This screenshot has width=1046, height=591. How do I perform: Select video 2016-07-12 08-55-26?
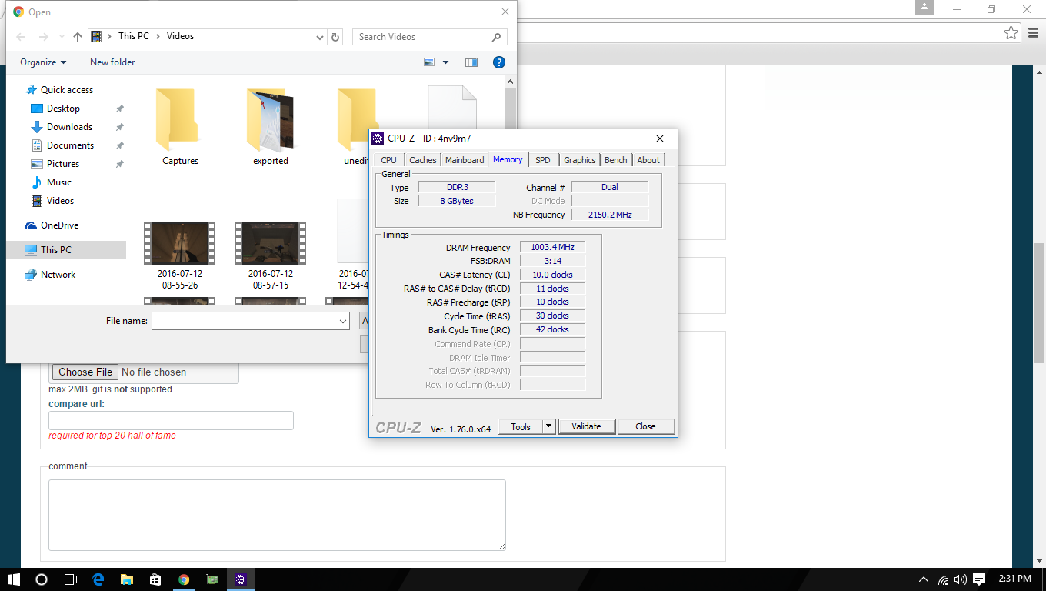(x=180, y=256)
